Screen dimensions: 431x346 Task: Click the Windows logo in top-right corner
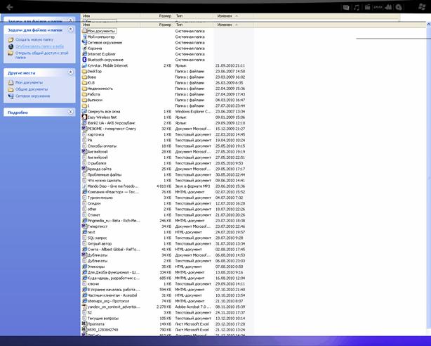[422, 7]
